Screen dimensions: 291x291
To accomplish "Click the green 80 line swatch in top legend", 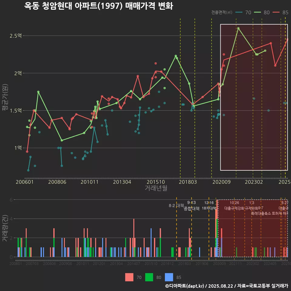I will pos(257,12).
